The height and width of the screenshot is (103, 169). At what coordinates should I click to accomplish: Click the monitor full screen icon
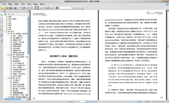[23, 8]
